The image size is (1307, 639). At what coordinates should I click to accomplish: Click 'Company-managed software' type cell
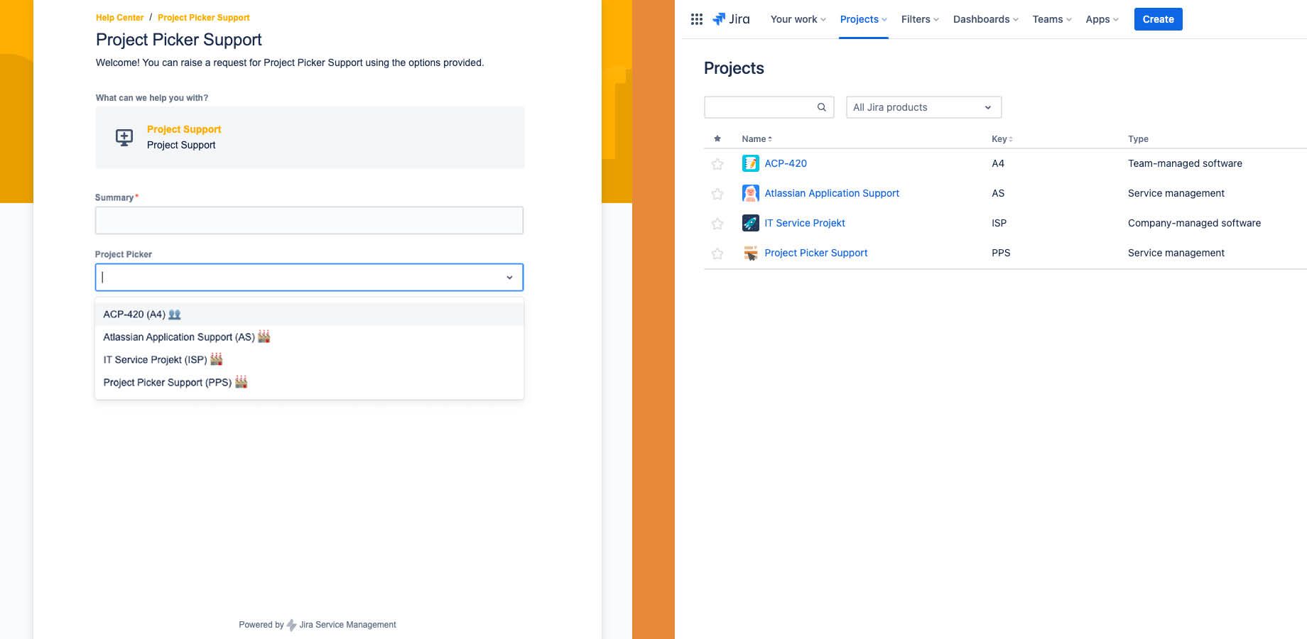click(x=1194, y=223)
